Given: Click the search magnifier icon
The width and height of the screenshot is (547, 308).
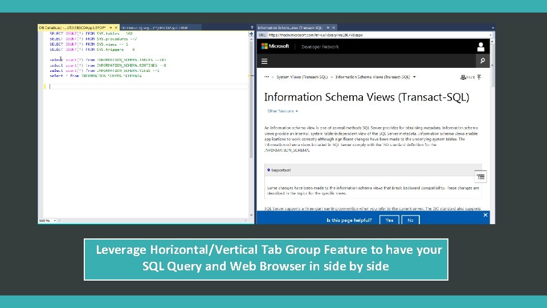Looking at the screenshot, I should coord(483,61).
